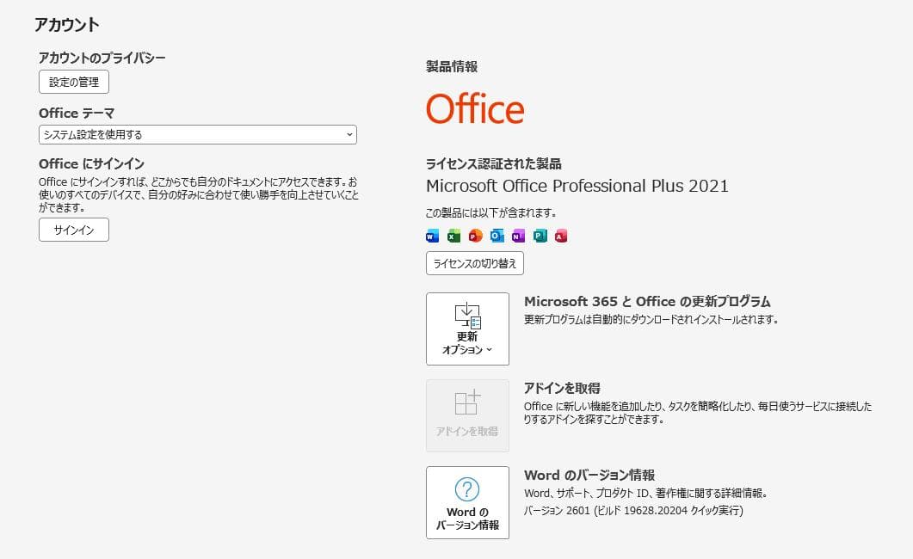The width and height of the screenshot is (913, 559).
Task: Click the orange Office logo
Action: (x=474, y=109)
